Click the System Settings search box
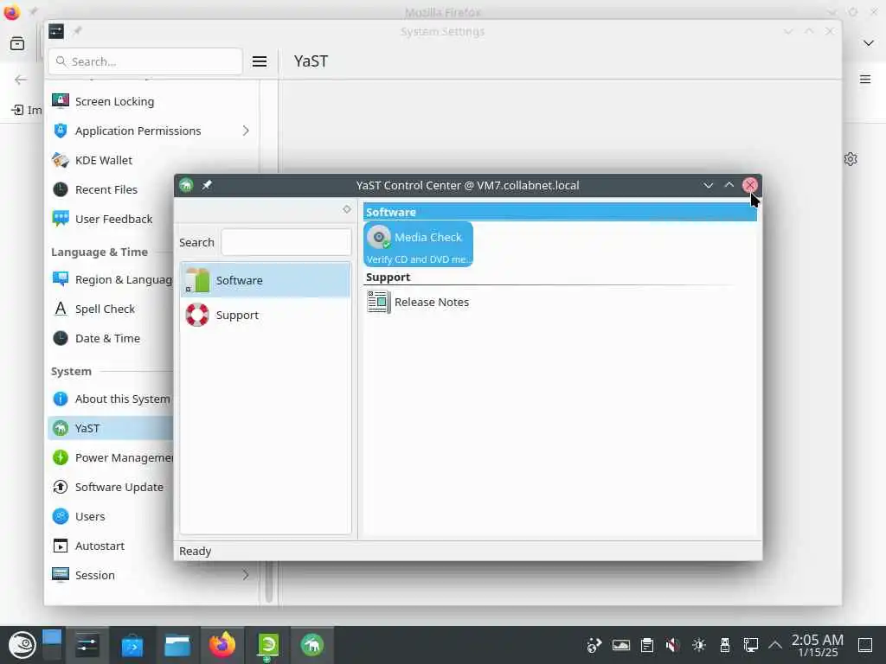The width and height of the screenshot is (886, 664). pyautogui.click(x=145, y=61)
